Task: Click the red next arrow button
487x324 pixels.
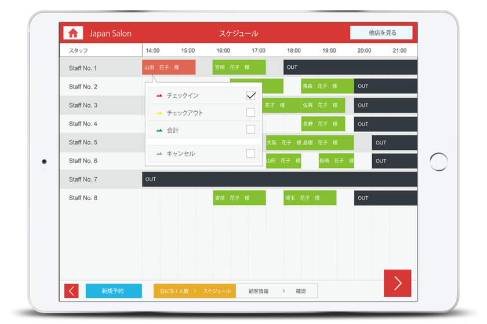Action: coord(397,283)
